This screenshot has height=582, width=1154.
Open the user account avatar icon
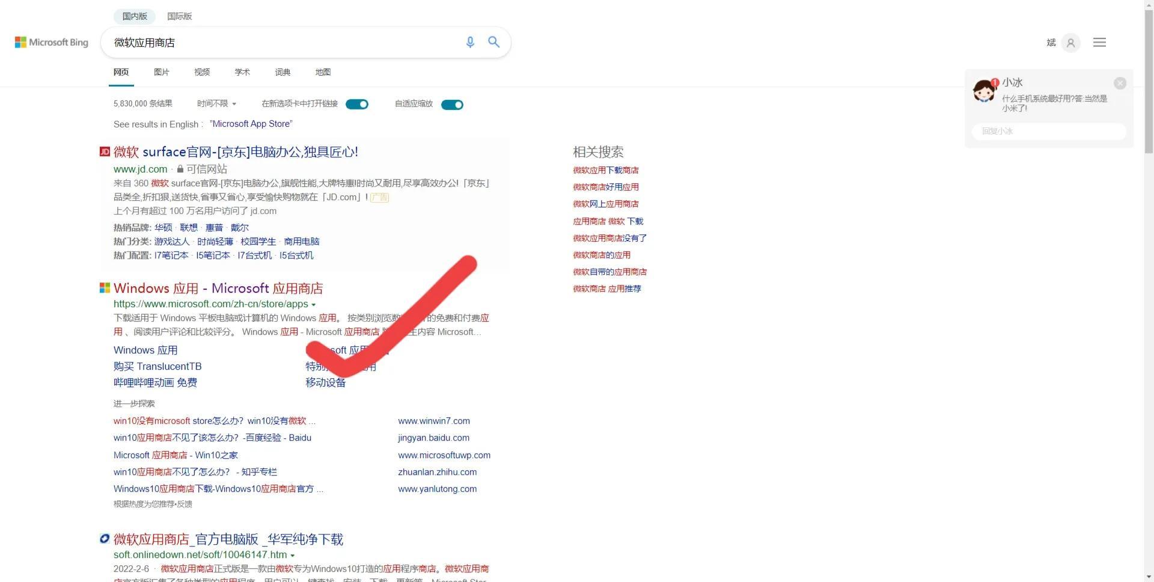(x=1070, y=43)
